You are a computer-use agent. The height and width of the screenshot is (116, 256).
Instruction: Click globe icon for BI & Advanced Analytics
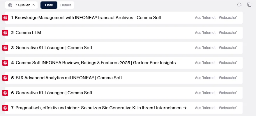pyautogui.click(x=5, y=78)
